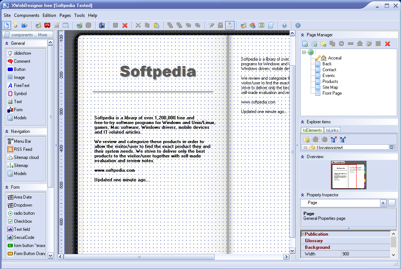Collapse the Page Manager panel

303,35
